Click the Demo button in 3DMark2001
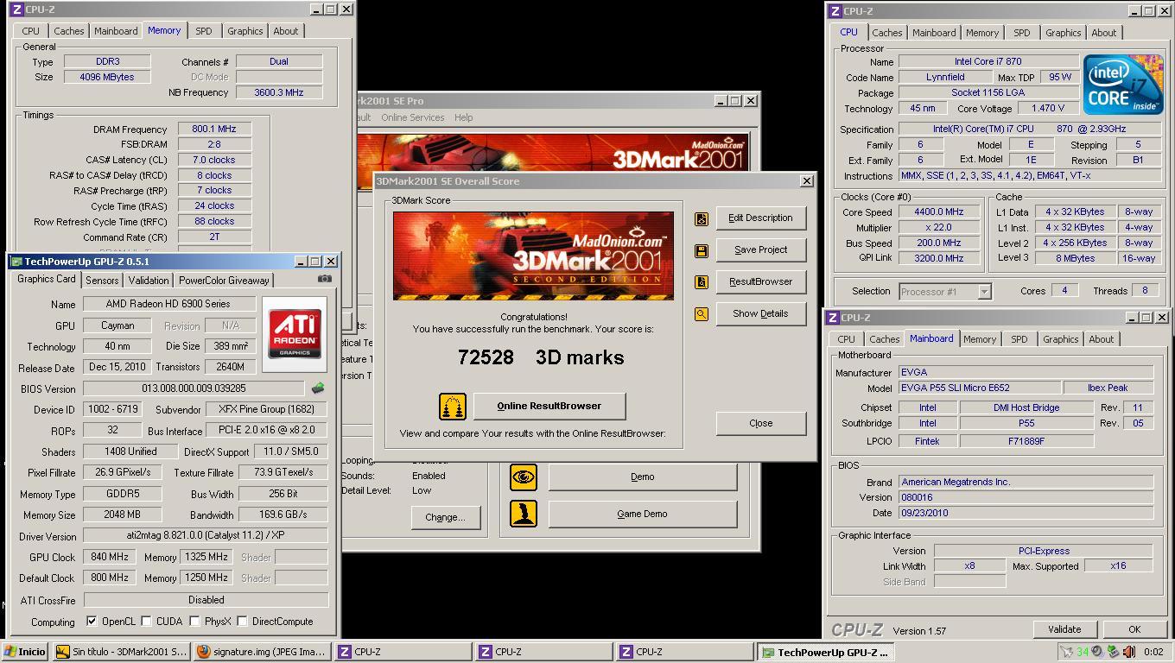The height and width of the screenshot is (663, 1175). pyautogui.click(x=642, y=477)
